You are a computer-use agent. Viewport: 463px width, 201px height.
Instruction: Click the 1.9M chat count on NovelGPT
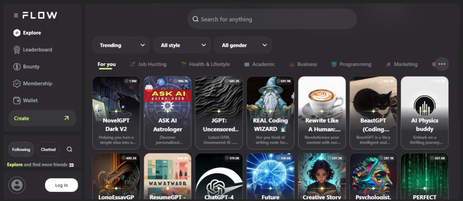131,81
